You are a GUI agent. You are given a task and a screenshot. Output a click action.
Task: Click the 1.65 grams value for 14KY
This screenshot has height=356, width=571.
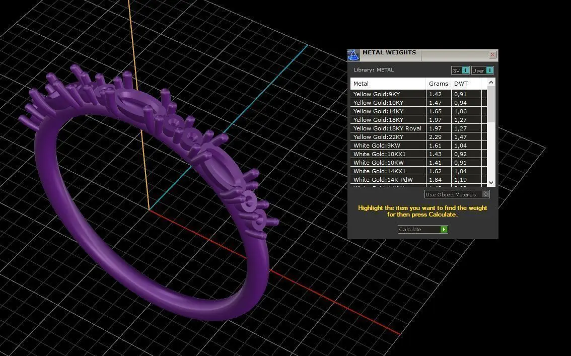point(435,111)
